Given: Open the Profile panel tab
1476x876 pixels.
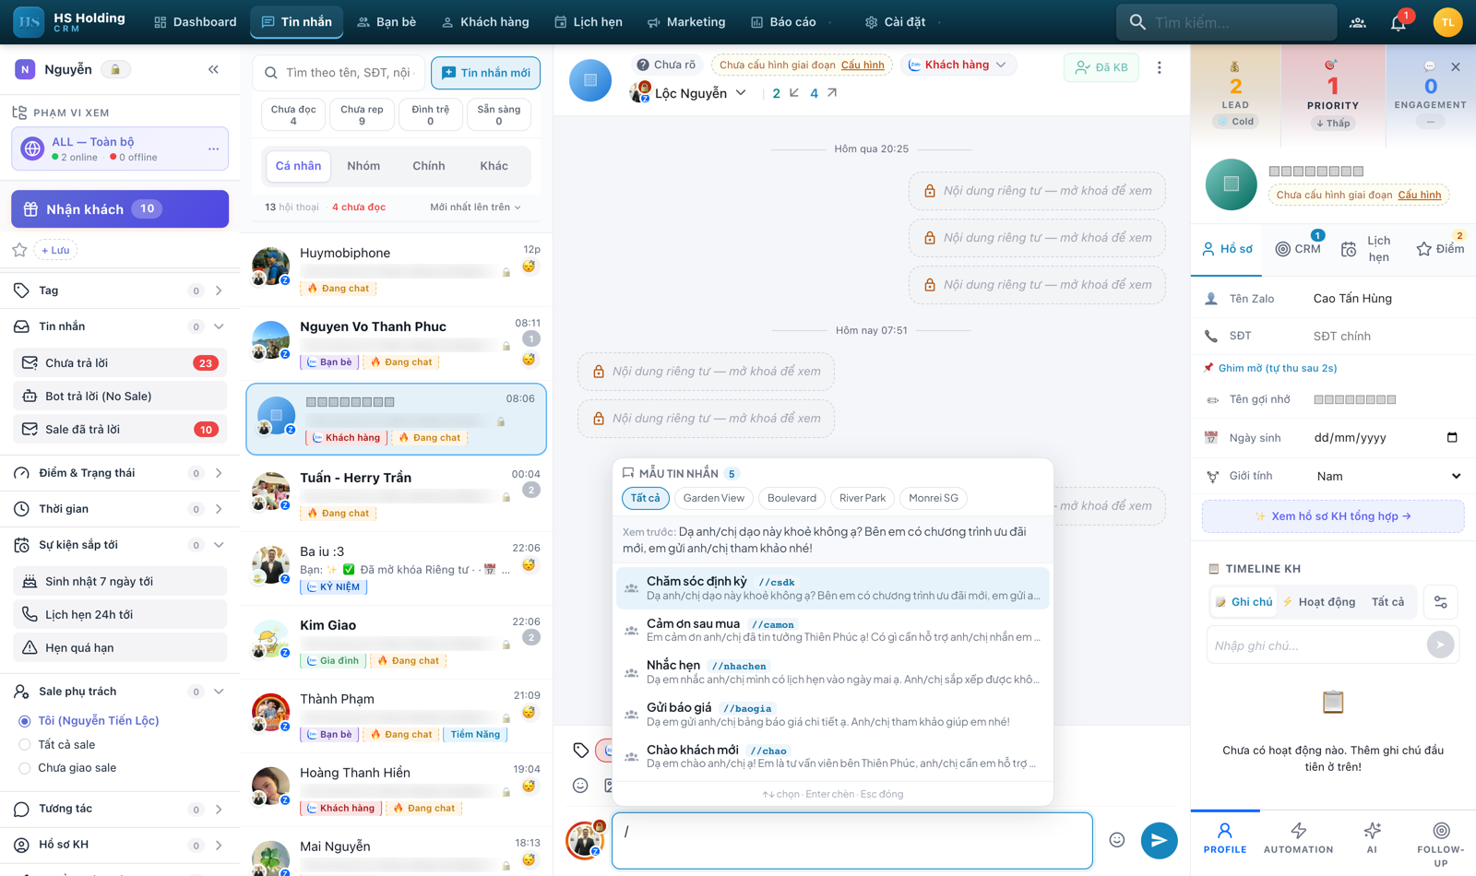Looking at the screenshot, I should point(1224,838).
